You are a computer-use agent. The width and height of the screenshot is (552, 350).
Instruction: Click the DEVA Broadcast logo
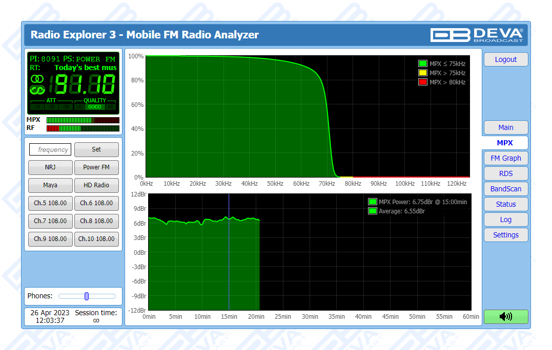477,35
